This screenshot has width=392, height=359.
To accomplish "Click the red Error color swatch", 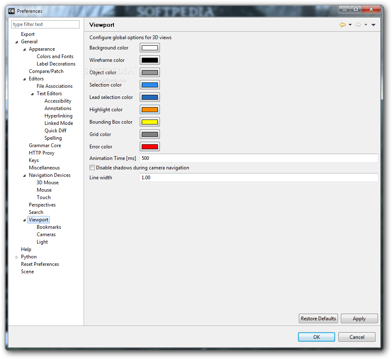I will [150, 147].
